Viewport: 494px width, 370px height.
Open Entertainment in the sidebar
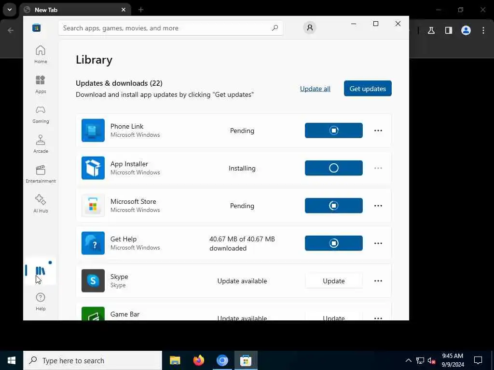[x=41, y=174]
